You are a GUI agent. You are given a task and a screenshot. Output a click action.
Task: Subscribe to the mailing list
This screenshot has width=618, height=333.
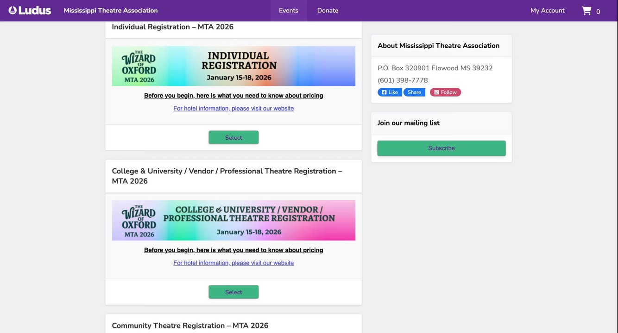(441, 148)
